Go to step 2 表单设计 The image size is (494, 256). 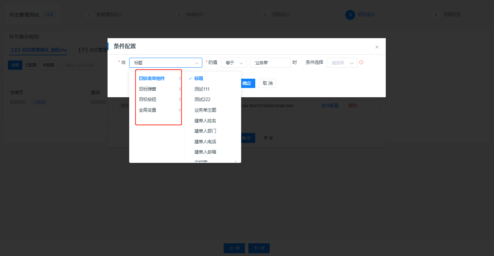coord(190,15)
